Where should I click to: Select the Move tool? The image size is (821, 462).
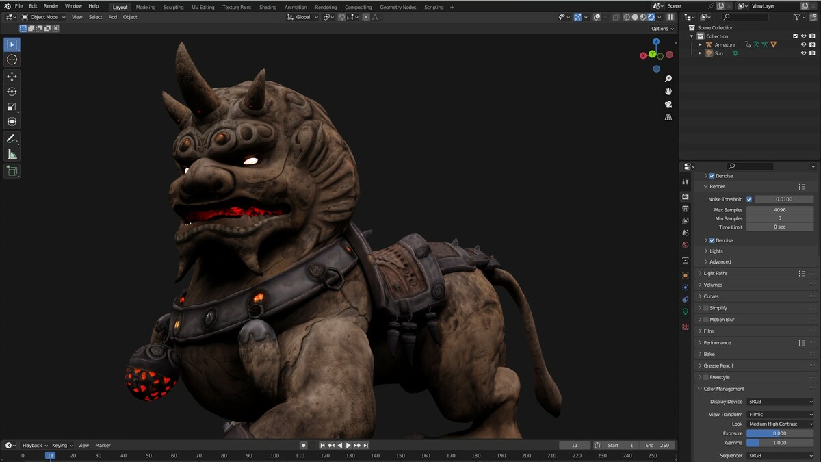tap(12, 77)
